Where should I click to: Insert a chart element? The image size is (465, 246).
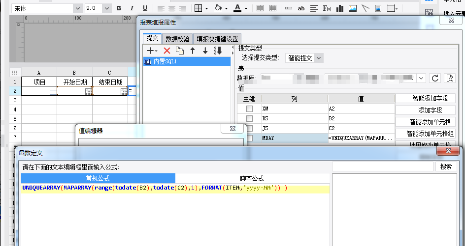[x=340, y=8]
